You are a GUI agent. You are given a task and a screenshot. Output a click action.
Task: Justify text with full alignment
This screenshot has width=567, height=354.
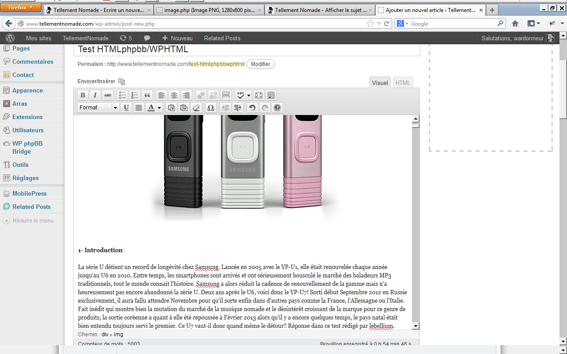(139, 108)
